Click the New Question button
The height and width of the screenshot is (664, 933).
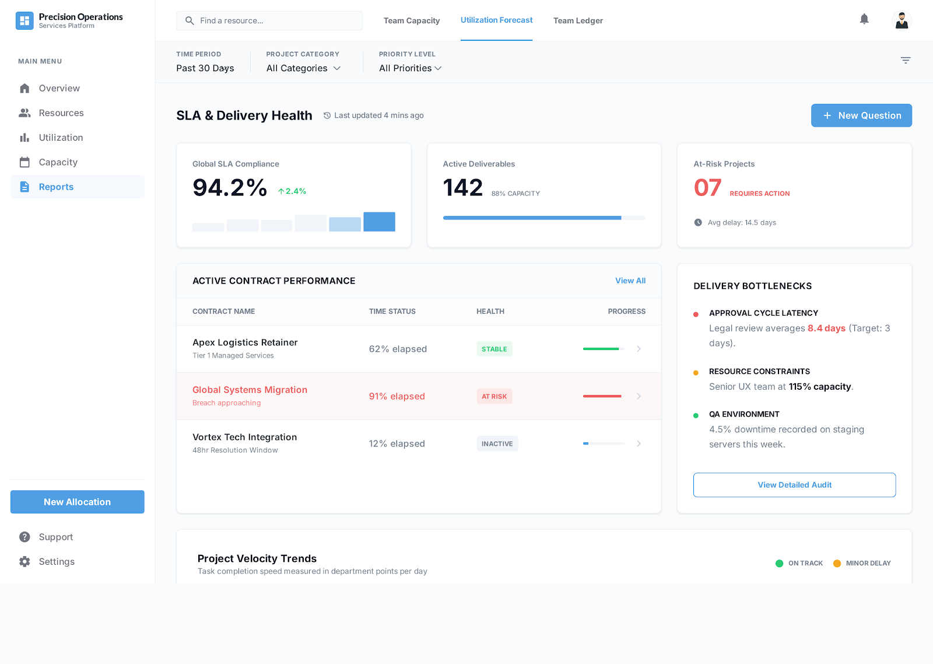coord(861,116)
